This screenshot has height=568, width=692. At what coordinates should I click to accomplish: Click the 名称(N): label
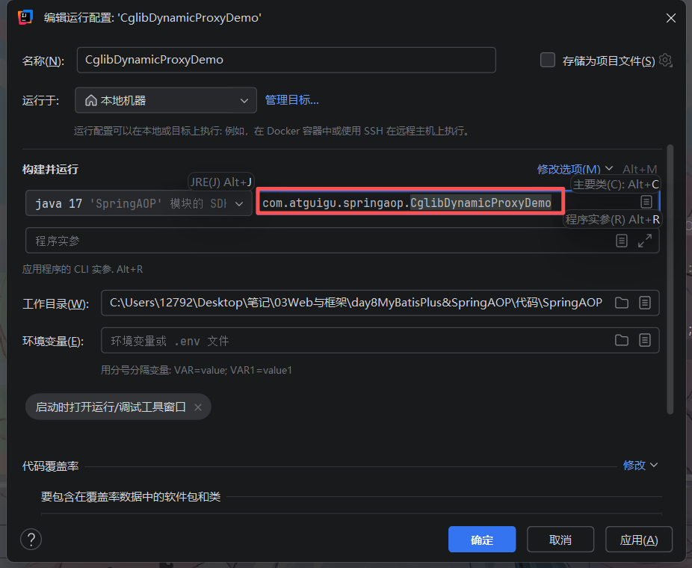coord(43,61)
